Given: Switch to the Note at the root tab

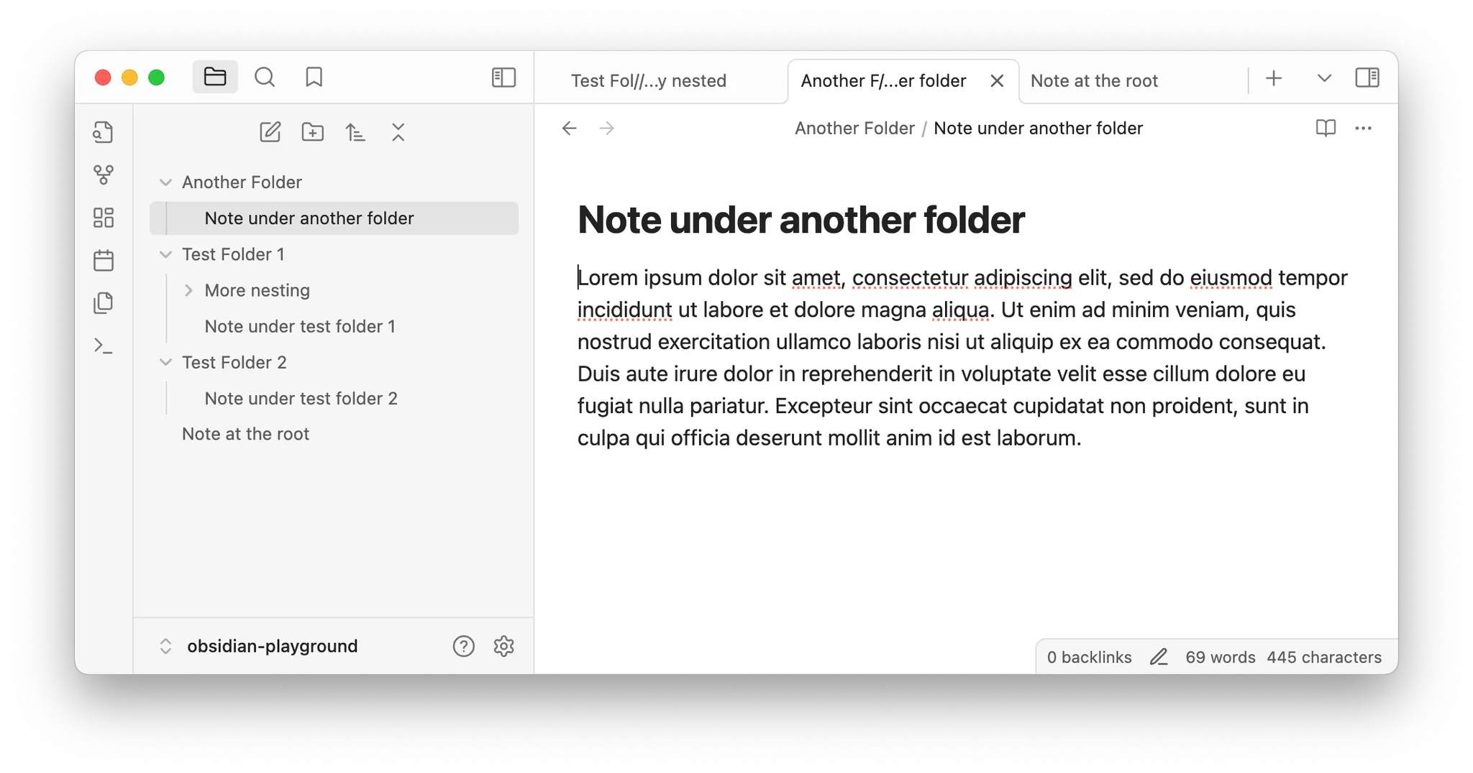Looking at the screenshot, I should tap(1093, 80).
